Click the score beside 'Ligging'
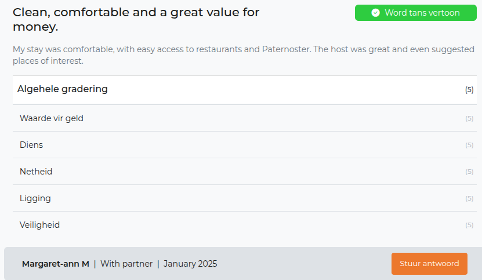 [469, 199]
